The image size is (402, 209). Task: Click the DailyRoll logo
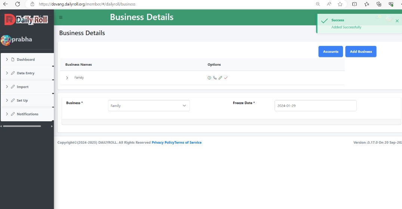coord(26,19)
